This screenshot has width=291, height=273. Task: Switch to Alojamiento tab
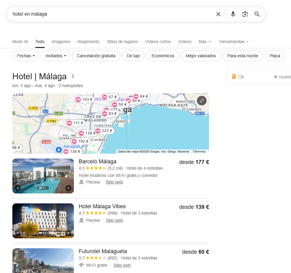click(89, 42)
